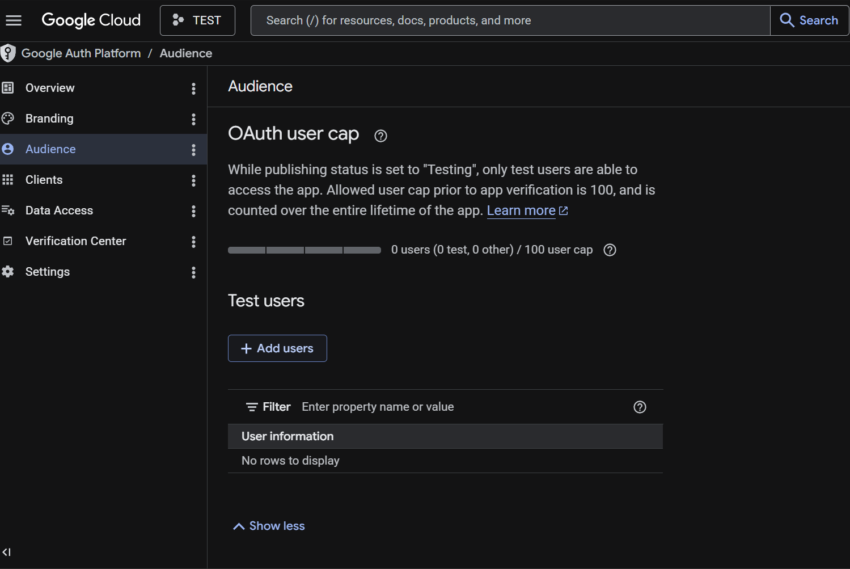Click the Filter help icon
The height and width of the screenshot is (569, 850).
(x=640, y=407)
